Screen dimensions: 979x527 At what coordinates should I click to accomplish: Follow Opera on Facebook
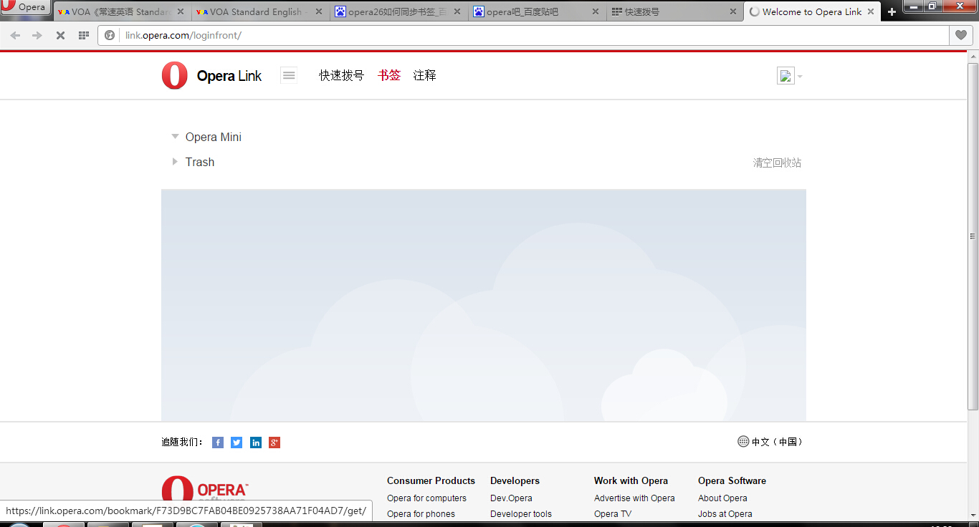click(218, 443)
